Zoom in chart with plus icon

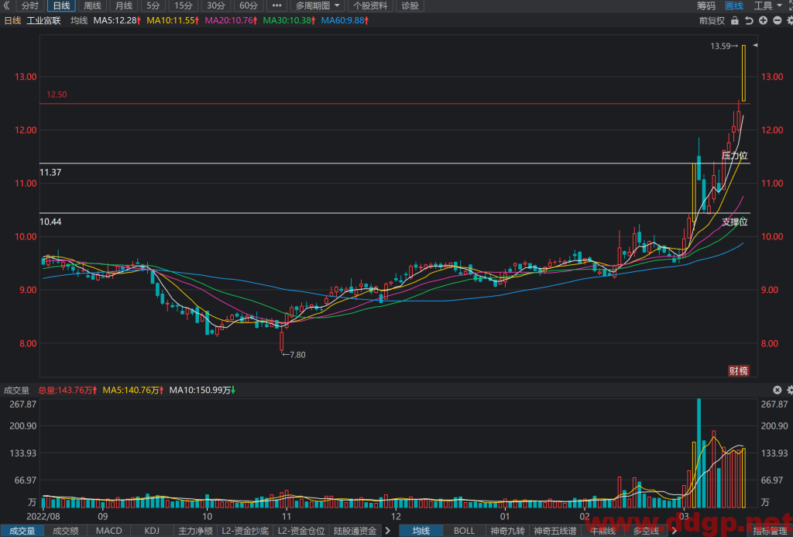pyautogui.click(x=763, y=21)
